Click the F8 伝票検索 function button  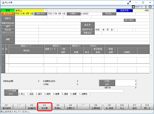[x=96, y=107]
